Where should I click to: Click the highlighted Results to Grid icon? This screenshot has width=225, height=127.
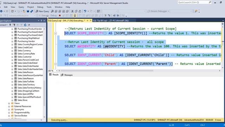point(75,16)
